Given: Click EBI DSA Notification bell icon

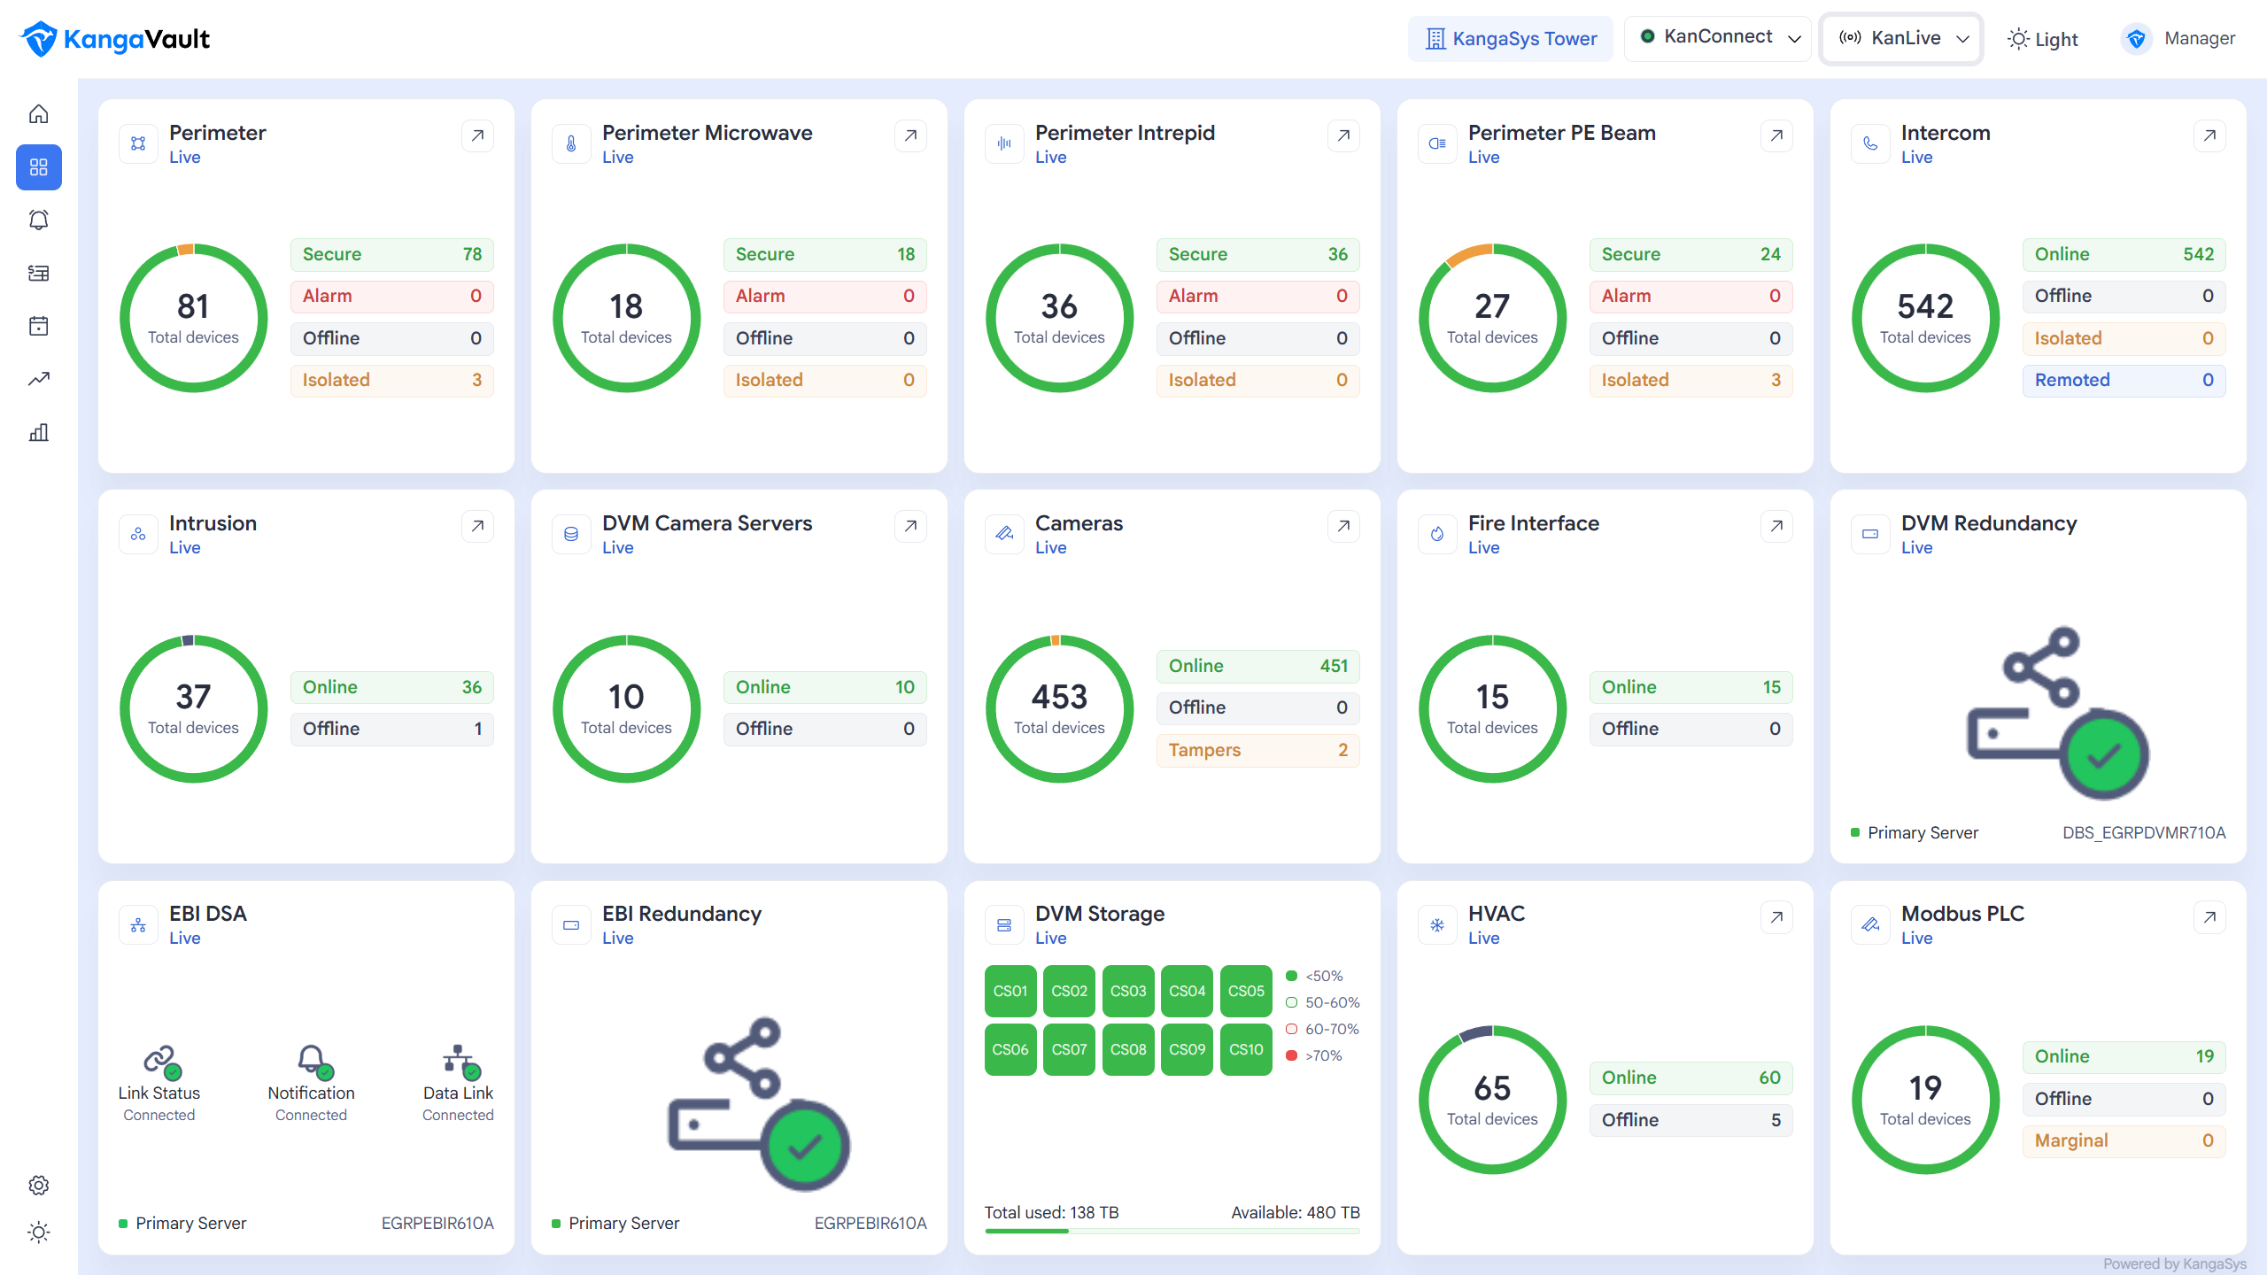Looking at the screenshot, I should tap(313, 1061).
